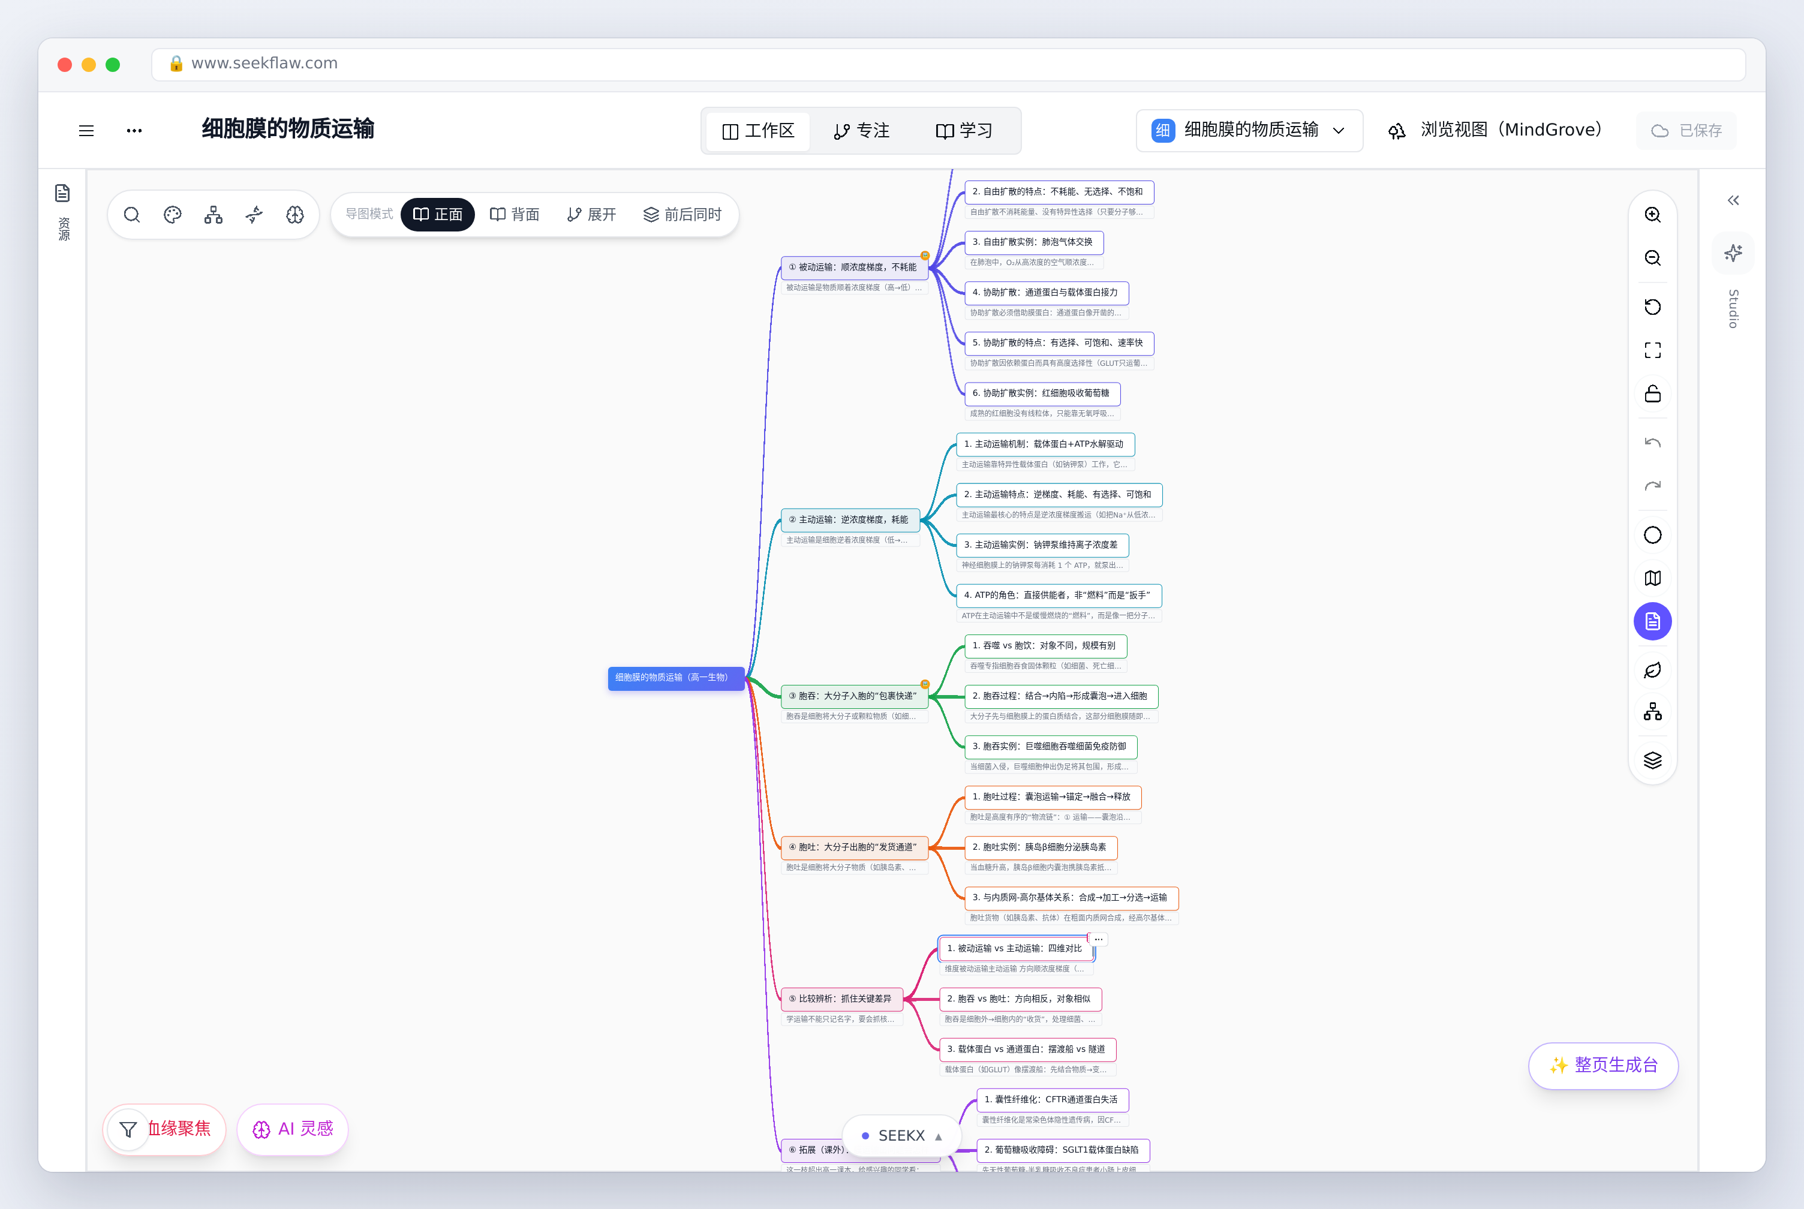Viewport: 1804px width, 1209px height.
Task: Open the color palette theme tool
Action: (x=173, y=214)
